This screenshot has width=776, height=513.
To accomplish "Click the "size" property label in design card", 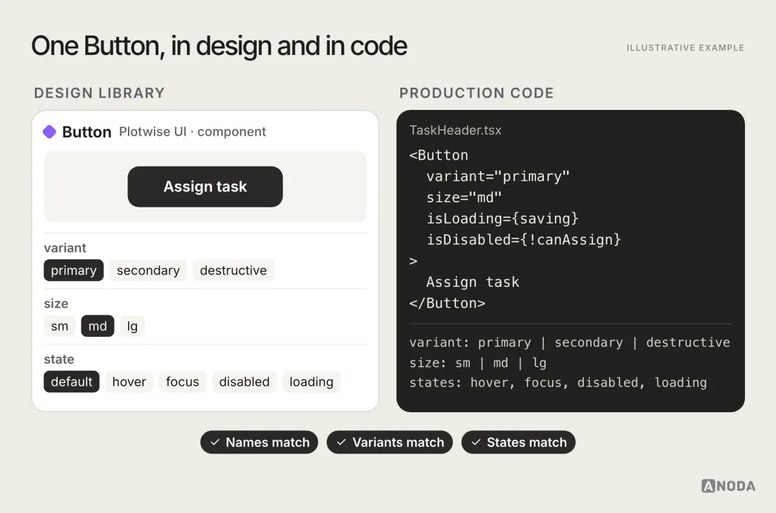I will point(56,304).
